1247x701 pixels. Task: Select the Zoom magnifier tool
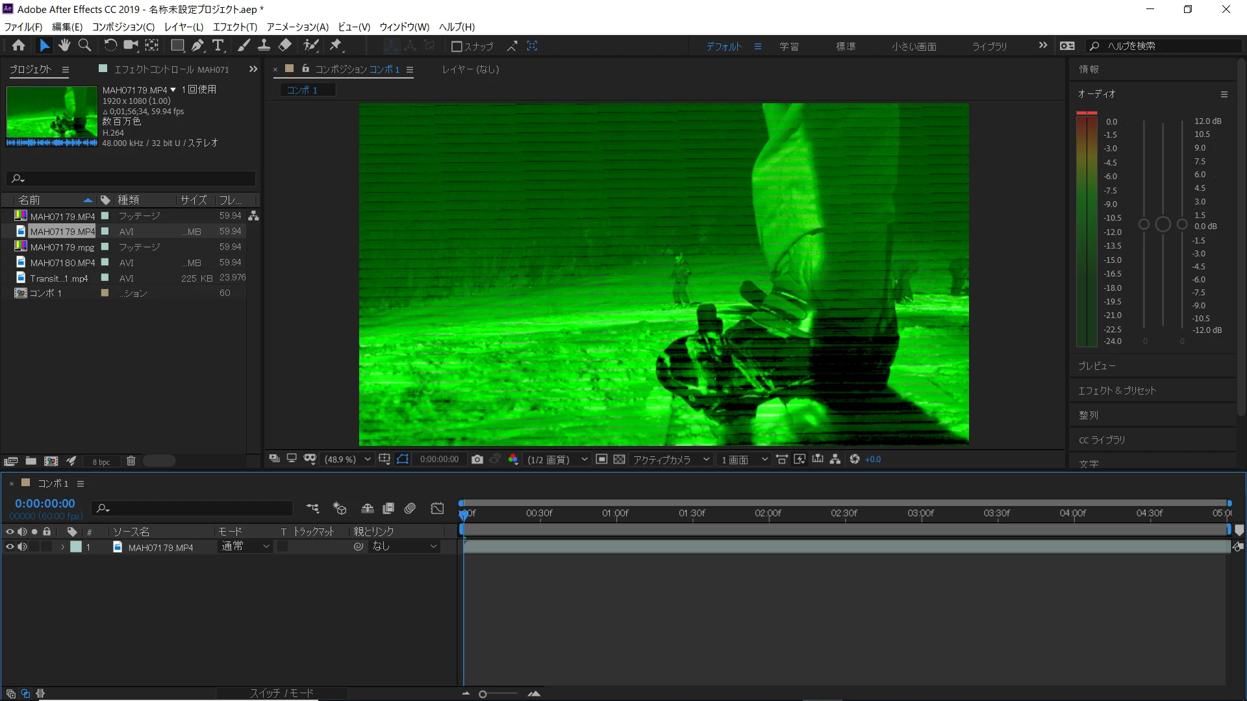pyautogui.click(x=84, y=45)
